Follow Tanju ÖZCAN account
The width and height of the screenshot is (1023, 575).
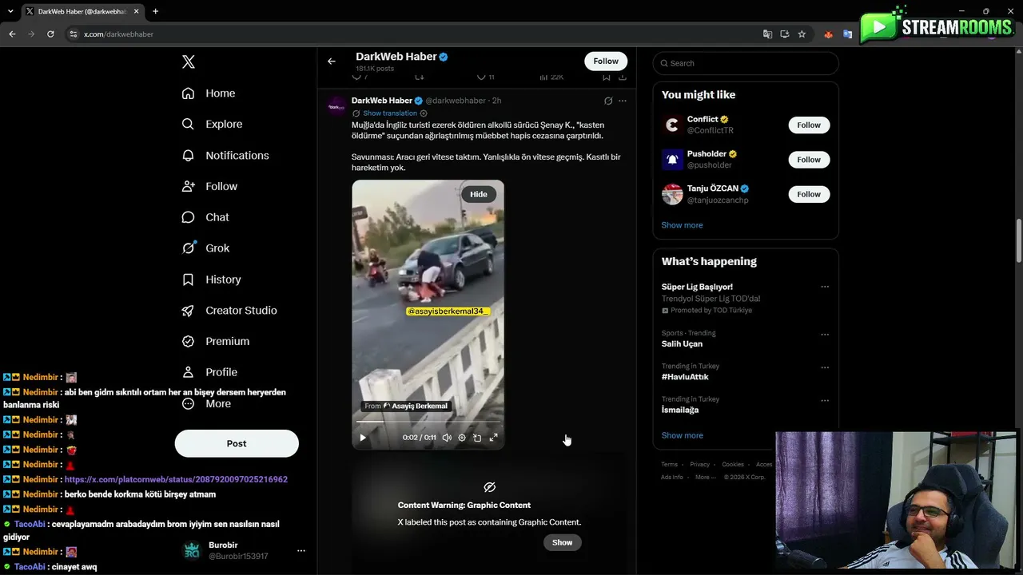tap(809, 194)
